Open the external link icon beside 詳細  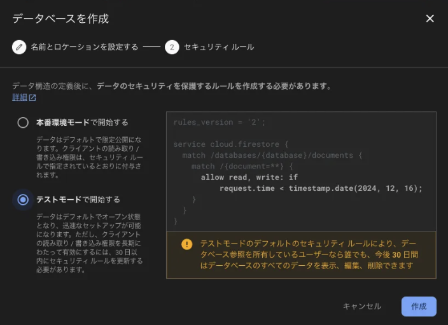(x=32, y=98)
